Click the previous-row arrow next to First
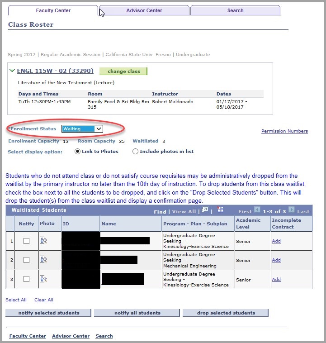This screenshot has width=326, height=343. click(257, 210)
